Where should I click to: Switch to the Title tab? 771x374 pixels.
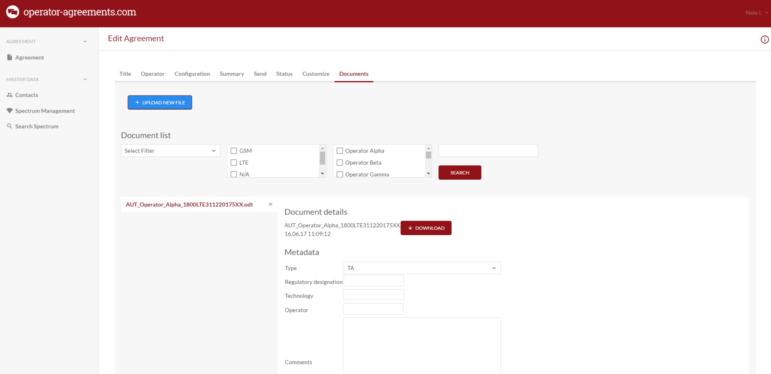coord(125,74)
